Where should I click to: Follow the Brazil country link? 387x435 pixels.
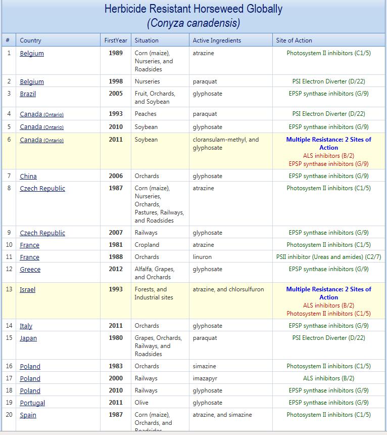pos(28,94)
